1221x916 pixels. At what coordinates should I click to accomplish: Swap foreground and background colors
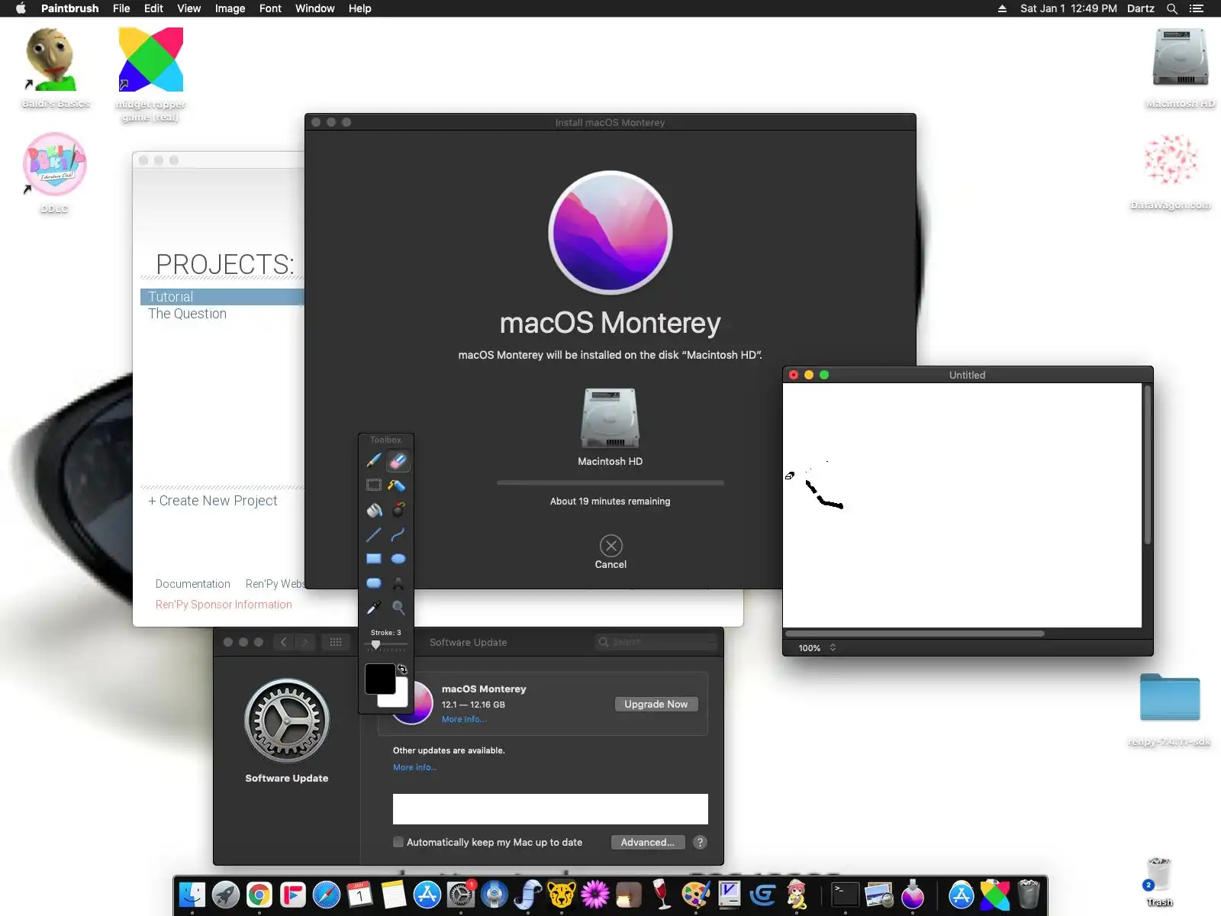pos(402,669)
